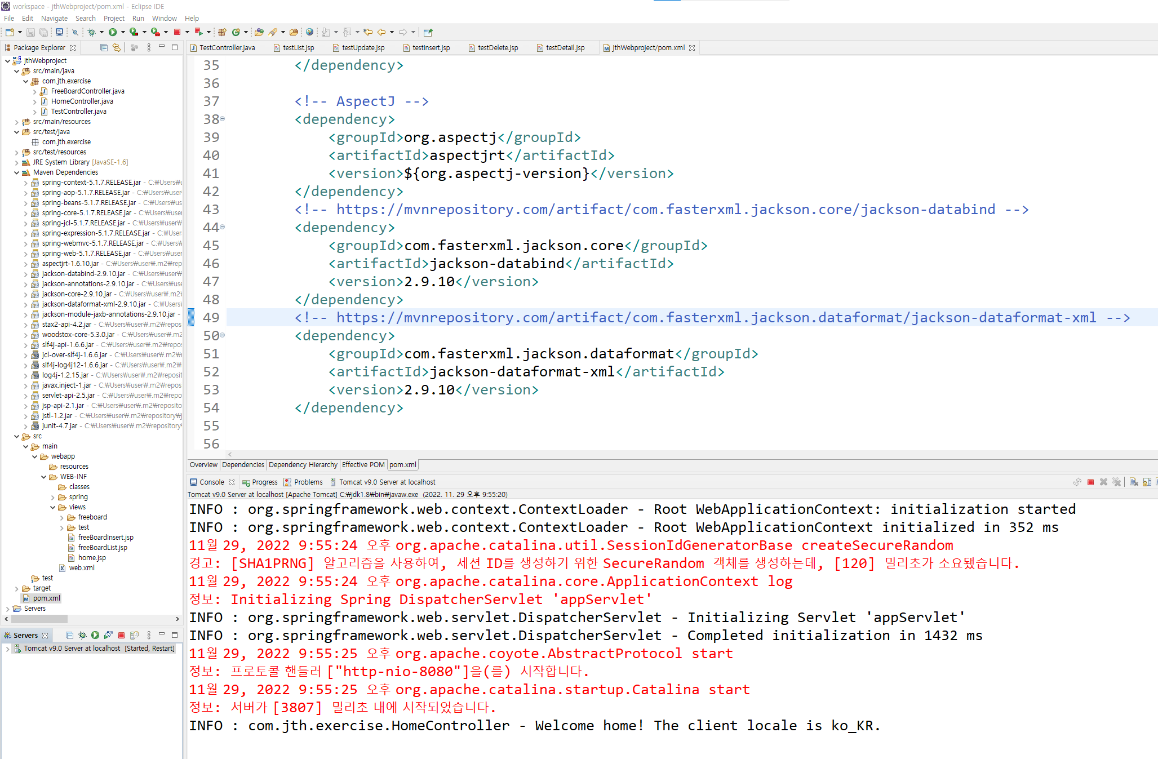Open the web browser globe icon
This screenshot has height=759, width=1158.
pyautogui.click(x=309, y=32)
